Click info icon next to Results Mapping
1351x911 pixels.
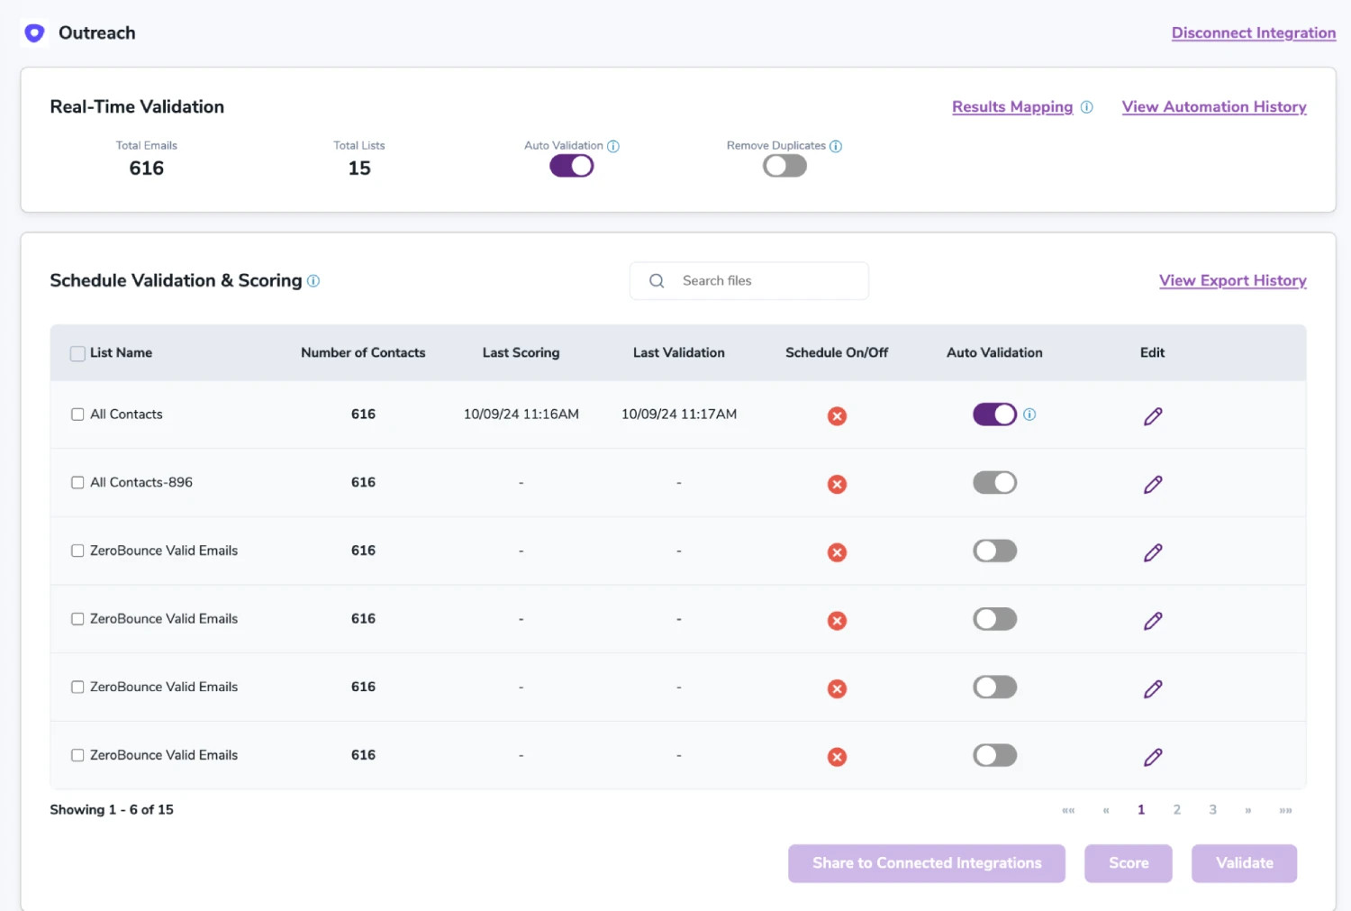[x=1087, y=107]
